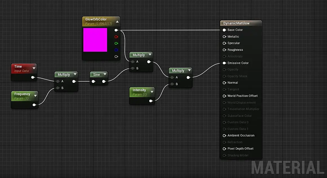Expand the Time node dropdown arrow

(34, 68)
